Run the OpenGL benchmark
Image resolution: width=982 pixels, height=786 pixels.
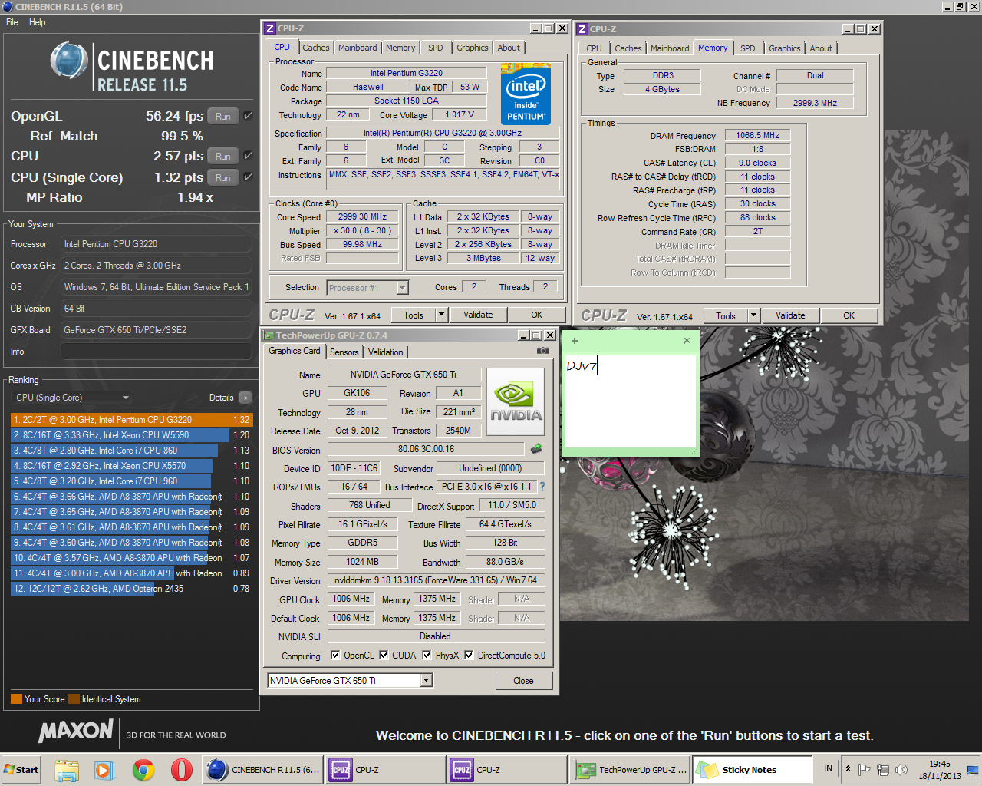click(222, 117)
